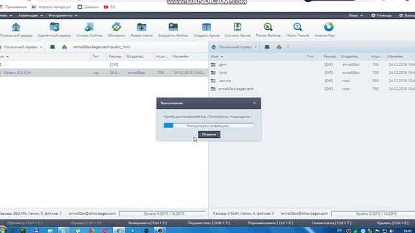Click the Загрузить Файлы upload icon

(x=173, y=27)
